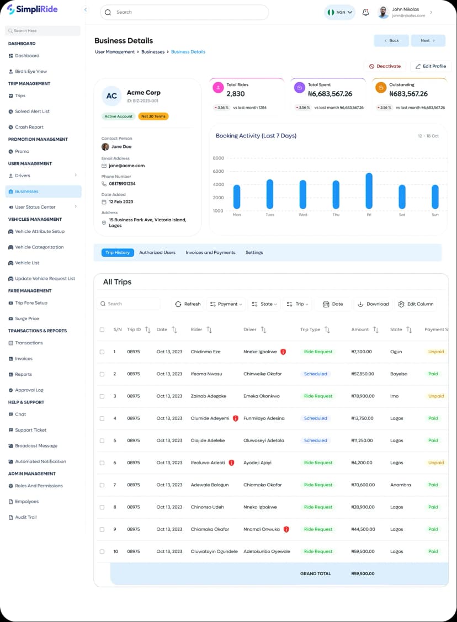Toggle the select-all checkbox in table header
Viewport: 457px width, 622px height.
pos(102,329)
